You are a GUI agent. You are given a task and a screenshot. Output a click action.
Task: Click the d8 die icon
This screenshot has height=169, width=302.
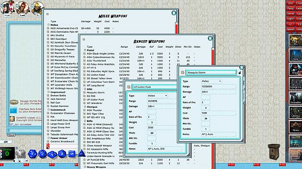click(62, 154)
